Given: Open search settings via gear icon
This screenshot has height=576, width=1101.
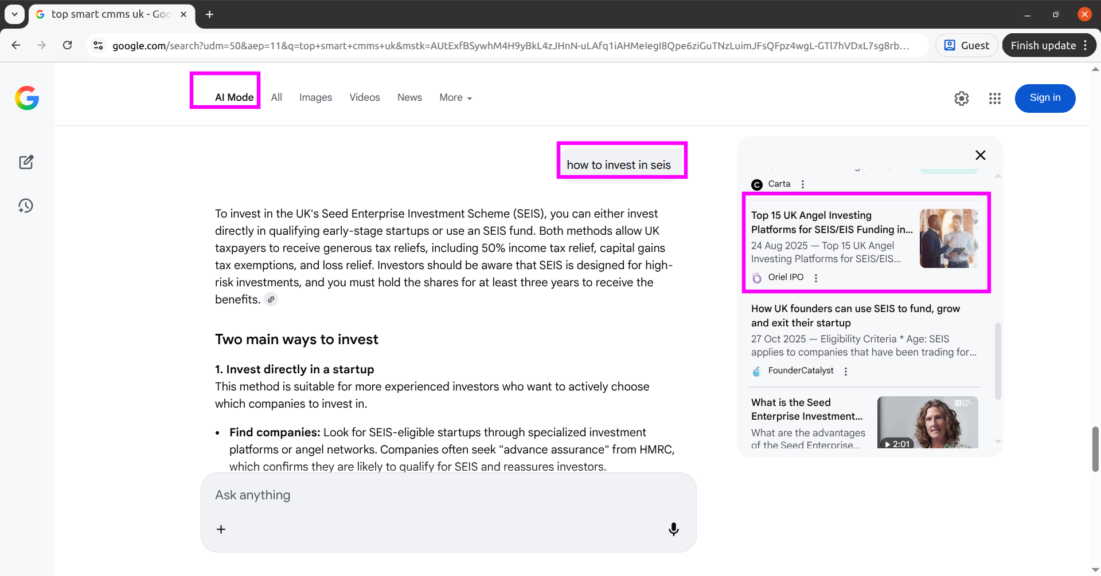Looking at the screenshot, I should point(962,98).
